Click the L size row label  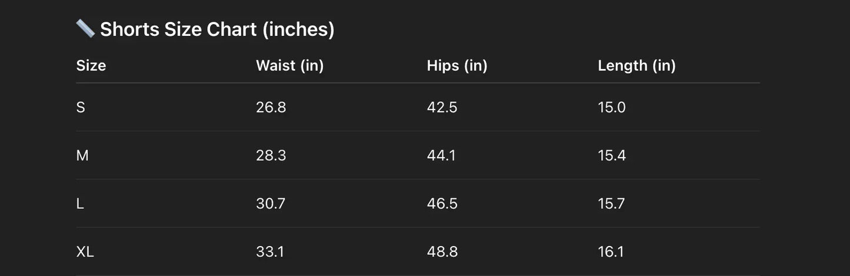point(80,204)
